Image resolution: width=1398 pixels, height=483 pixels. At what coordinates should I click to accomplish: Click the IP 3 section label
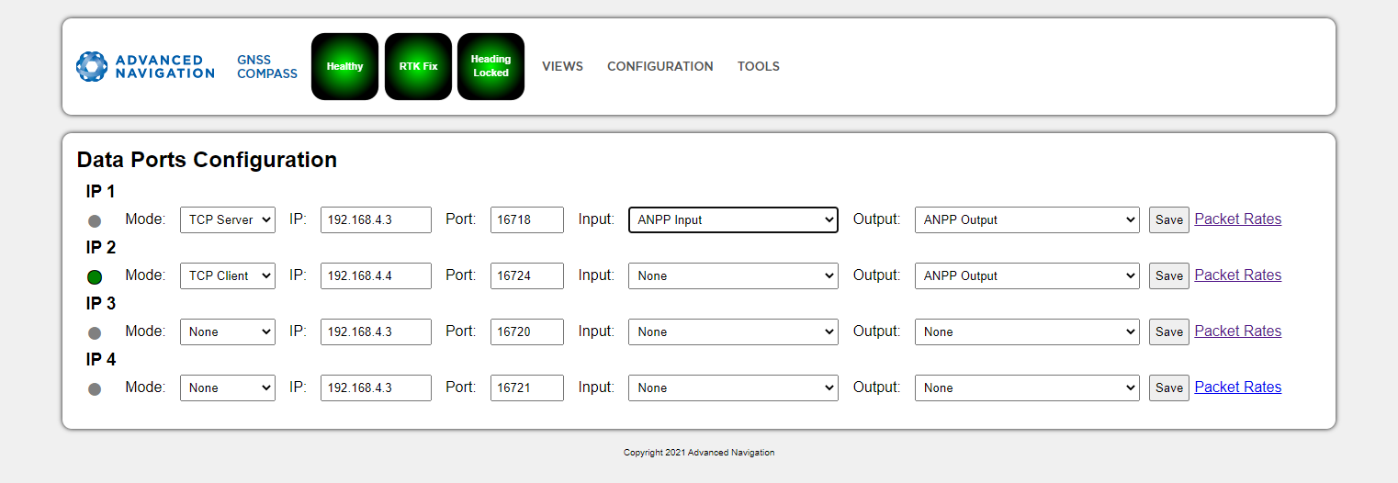101,304
